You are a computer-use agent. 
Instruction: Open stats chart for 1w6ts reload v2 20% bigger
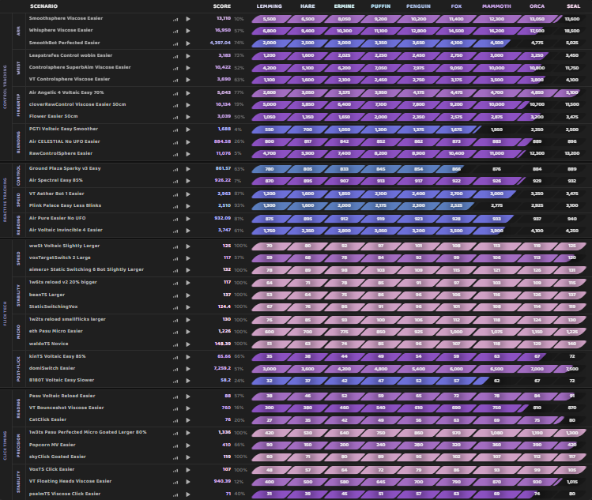[x=175, y=283]
